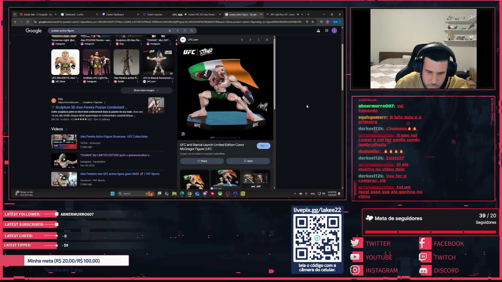Open File Explorer from taskbar
The height and width of the screenshot is (282, 502).
tap(174, 193)
